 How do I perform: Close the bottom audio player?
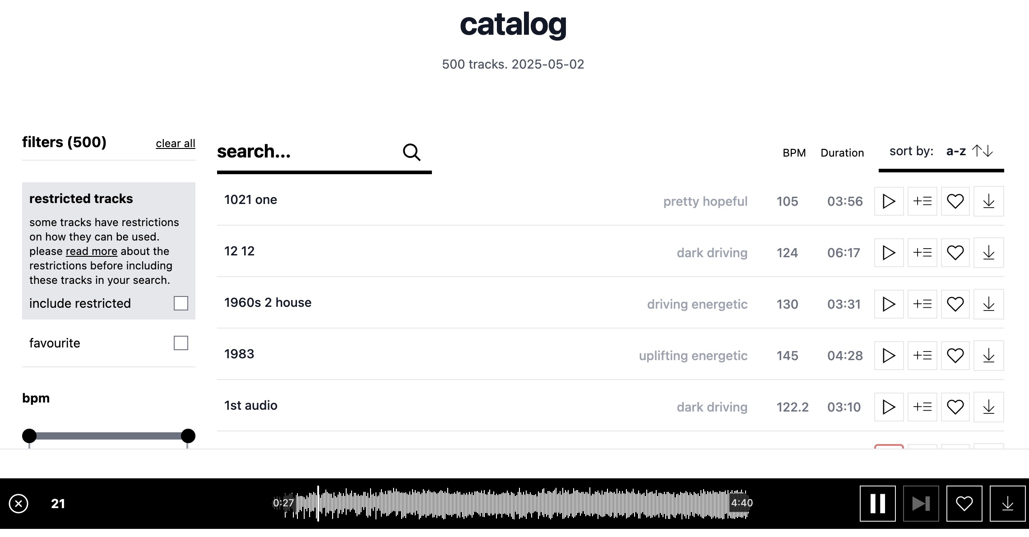[x=19, y=504]
